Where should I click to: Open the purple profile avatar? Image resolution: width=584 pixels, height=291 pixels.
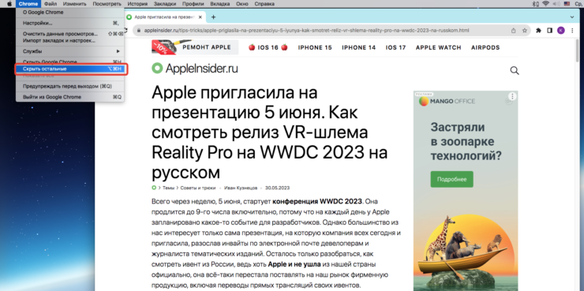(560, 31)
